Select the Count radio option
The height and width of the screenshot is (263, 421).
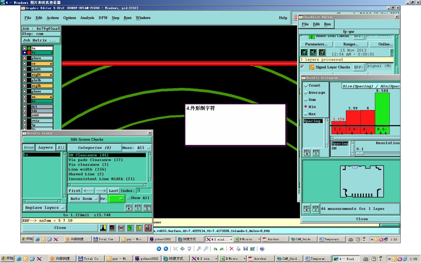coord(306,86)
